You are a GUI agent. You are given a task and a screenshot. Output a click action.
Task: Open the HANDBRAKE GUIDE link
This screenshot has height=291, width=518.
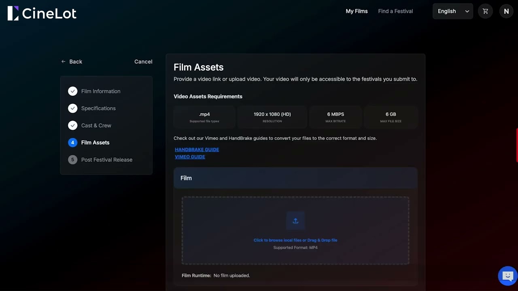(x=197, y=150)
